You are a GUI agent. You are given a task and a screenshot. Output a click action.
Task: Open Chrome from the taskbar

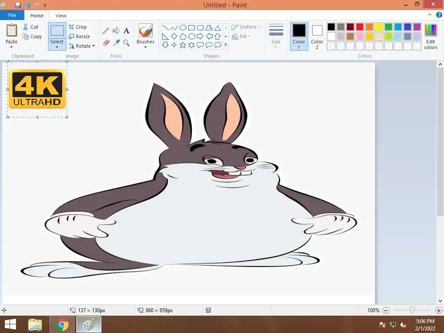(62, 324)
